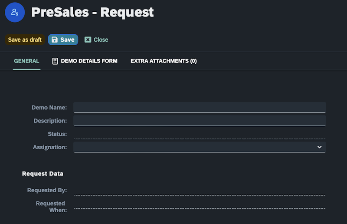Click the Request Data section heading
The height and width of the screenshot is (224, 347).
point(43,174)
